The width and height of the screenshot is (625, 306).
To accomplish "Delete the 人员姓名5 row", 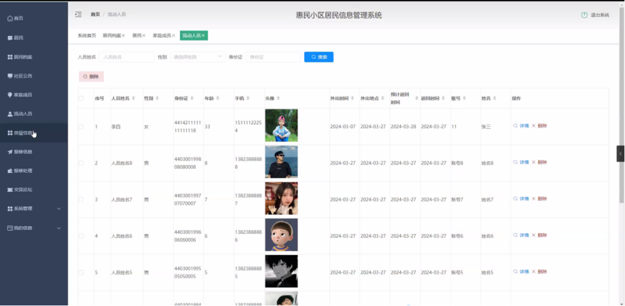I will point(539,272).
